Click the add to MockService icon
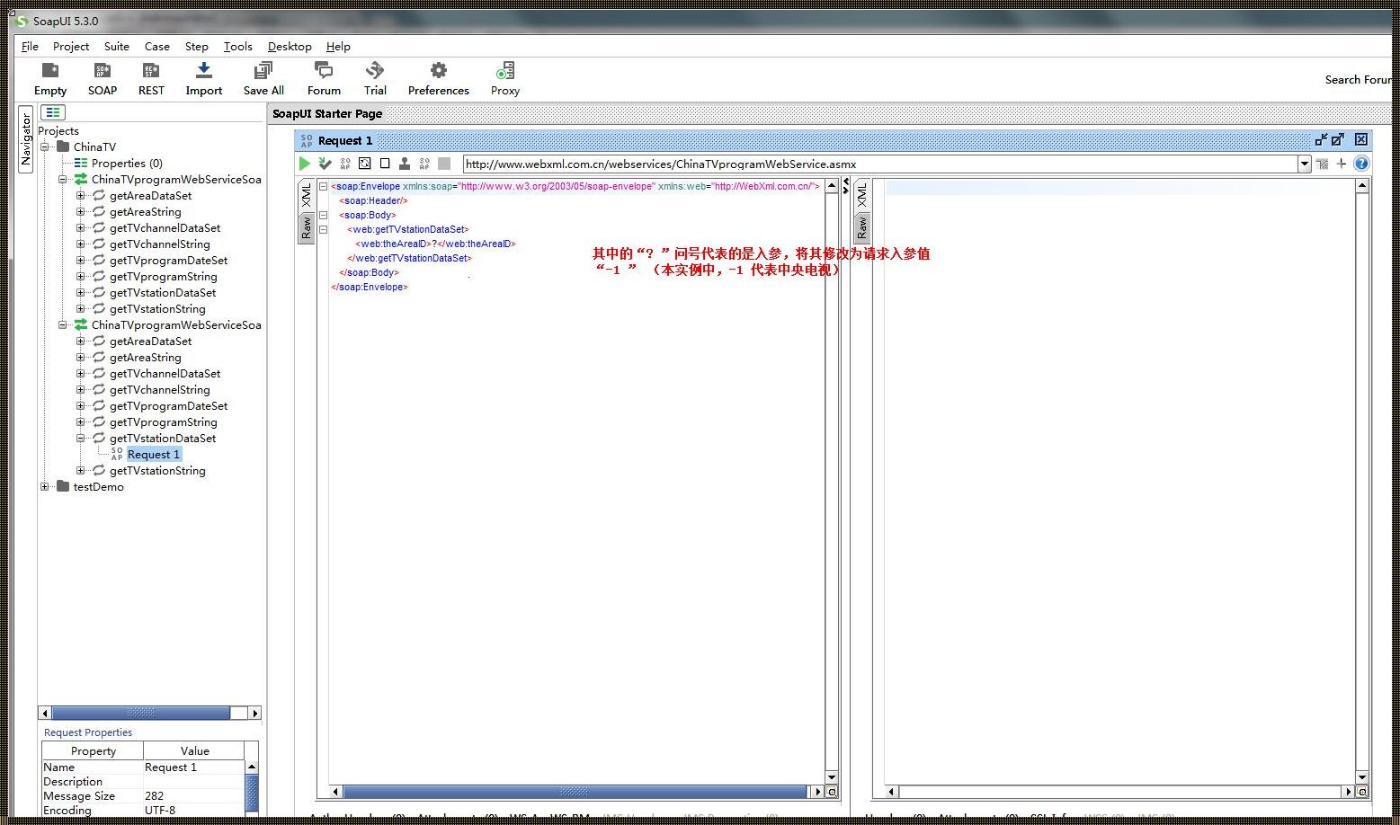The width and height of the screenshot is (1400, 825). pos(345,164)
